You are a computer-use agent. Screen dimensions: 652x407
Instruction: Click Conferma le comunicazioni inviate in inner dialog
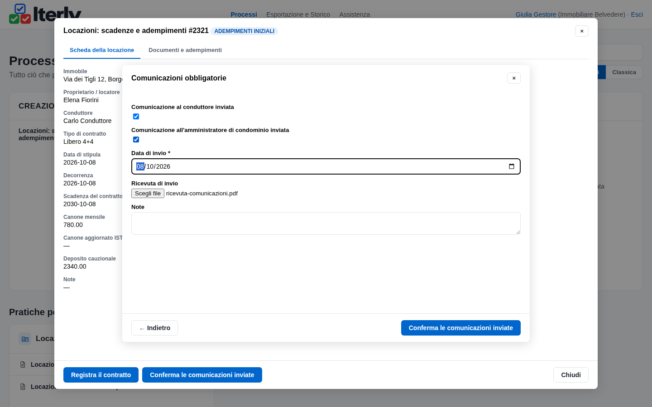pyautogui.click(x=461, y=328)
